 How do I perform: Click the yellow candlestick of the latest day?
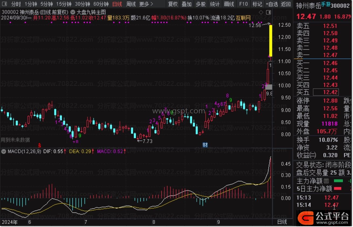click(271, 41)
